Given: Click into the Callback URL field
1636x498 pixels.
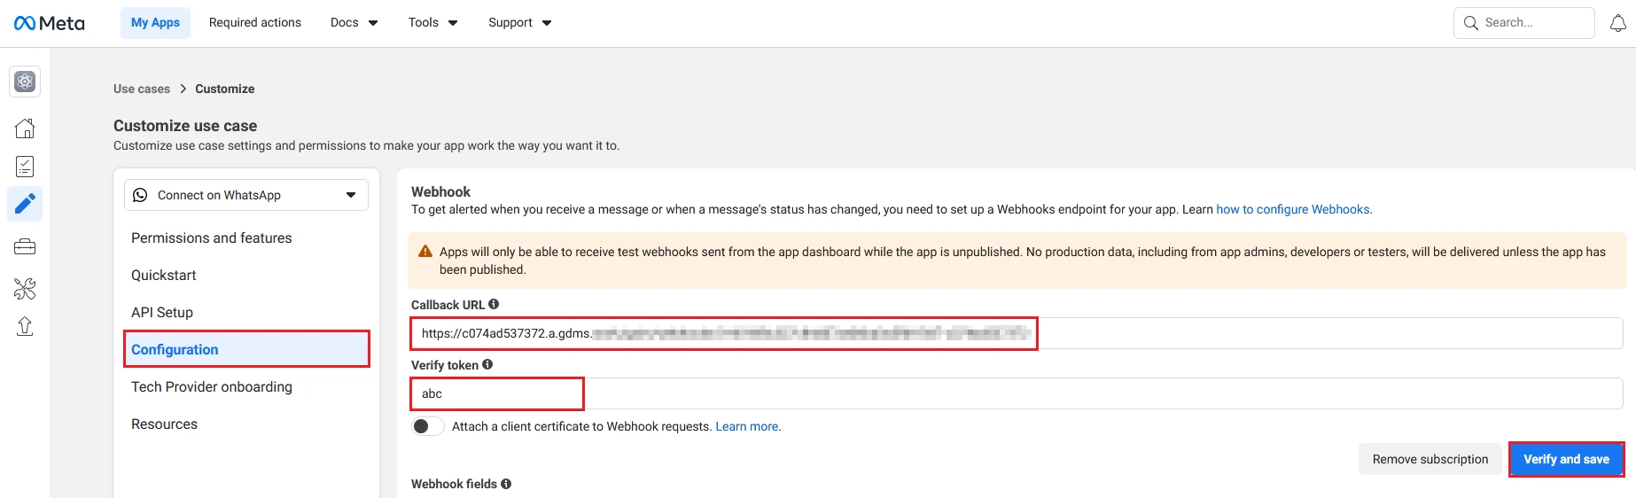Looking at the screenshot, I should pyautogui.click(x=1017, y=333).
